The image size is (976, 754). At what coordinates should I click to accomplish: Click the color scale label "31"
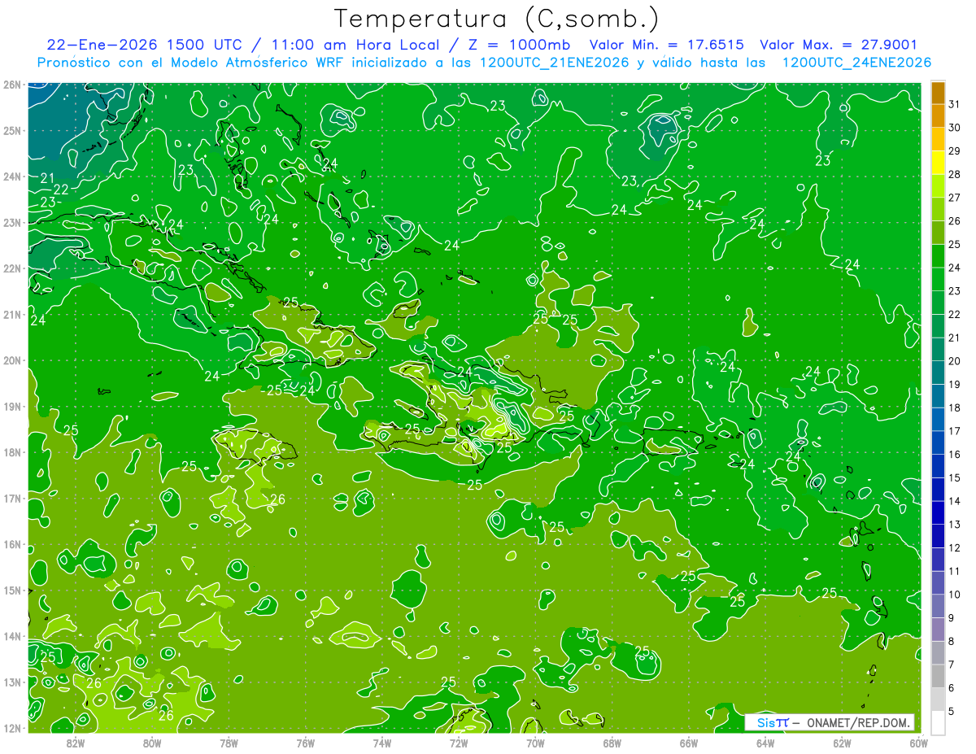tap(954, 104)
